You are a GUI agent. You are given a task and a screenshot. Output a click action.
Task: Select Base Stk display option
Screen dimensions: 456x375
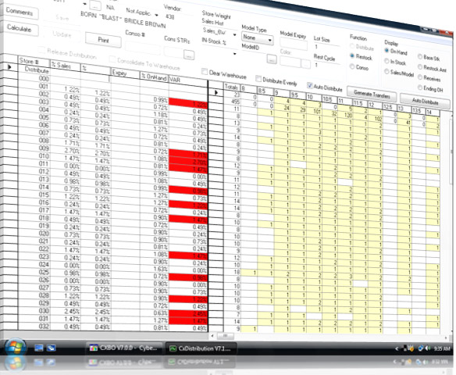coord(420,56)
